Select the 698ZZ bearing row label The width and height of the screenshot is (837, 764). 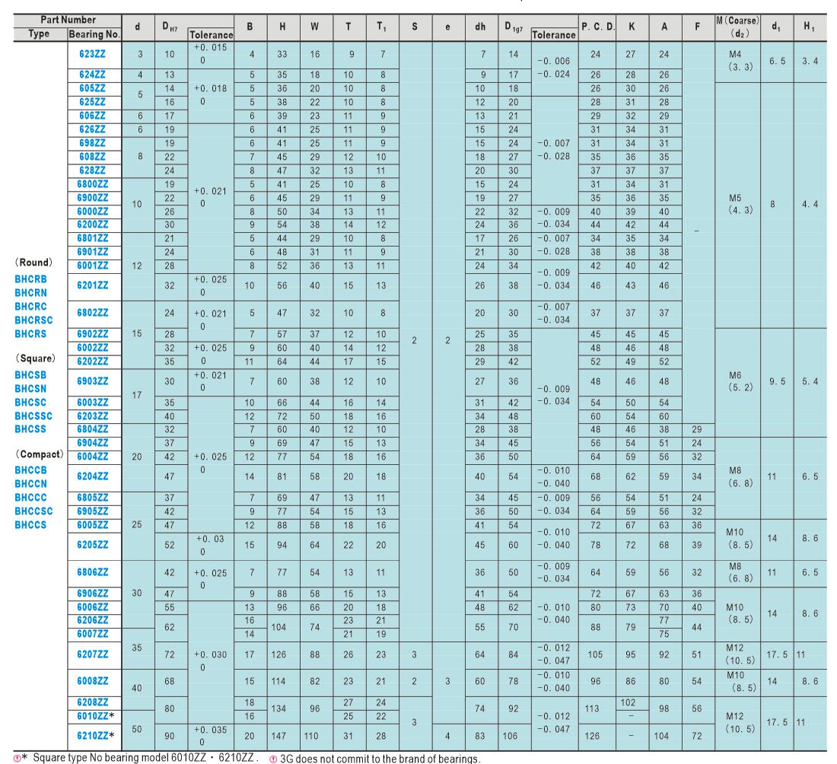(92, 143)
